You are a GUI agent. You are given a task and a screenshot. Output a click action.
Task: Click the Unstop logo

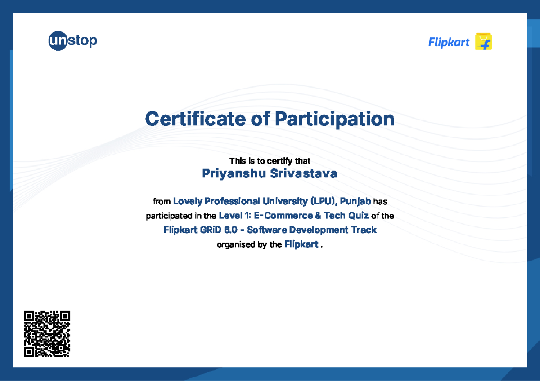tap(72, 41)
